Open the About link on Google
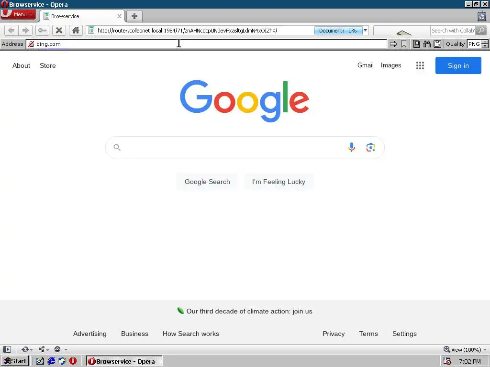This screenshot has height=367, width=490. [x=21, y=65]
